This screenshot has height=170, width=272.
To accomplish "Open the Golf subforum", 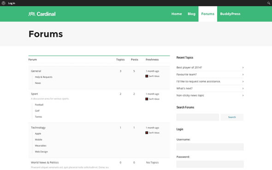I will click(x=37, y=111).
